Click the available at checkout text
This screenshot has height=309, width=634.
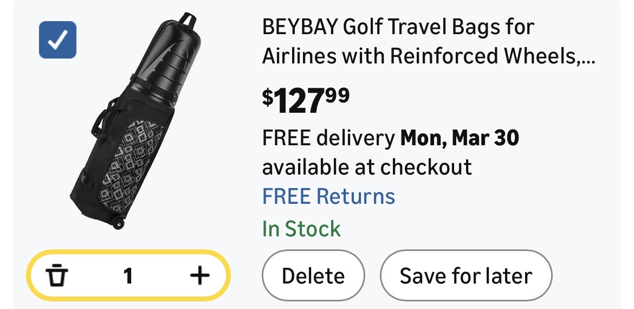(x=367, y=167)
